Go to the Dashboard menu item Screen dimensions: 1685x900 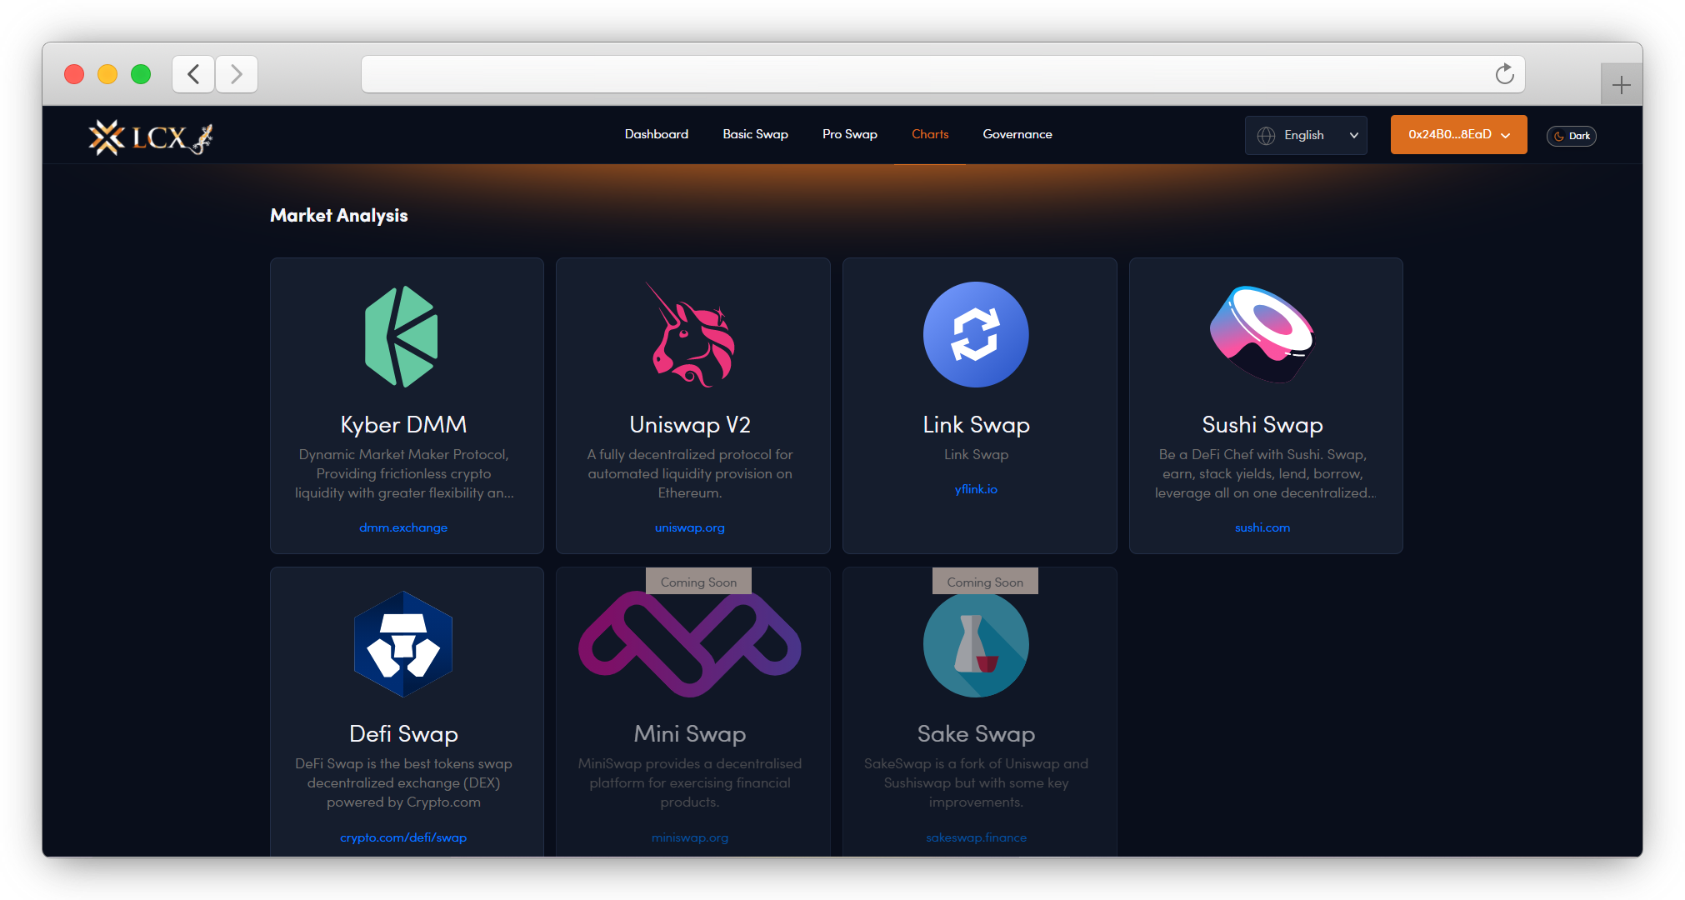click(657, 134)
